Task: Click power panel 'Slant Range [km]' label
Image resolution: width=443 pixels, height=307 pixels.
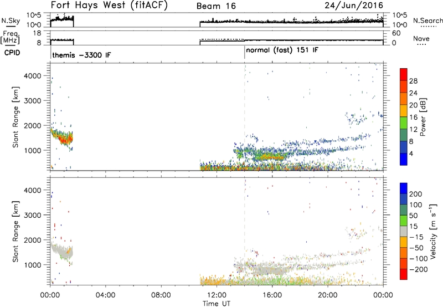Action: 16,117
